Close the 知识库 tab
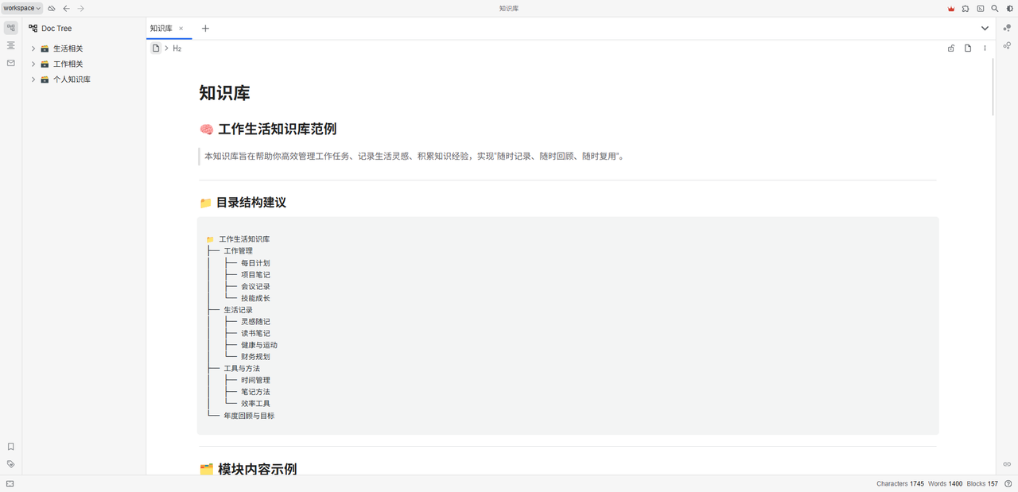 point(181,29)
